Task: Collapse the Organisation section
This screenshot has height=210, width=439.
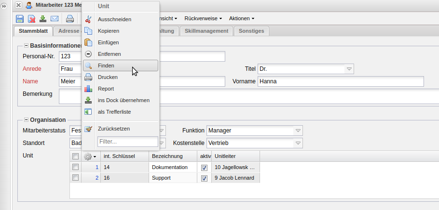Action: (26, 120)
